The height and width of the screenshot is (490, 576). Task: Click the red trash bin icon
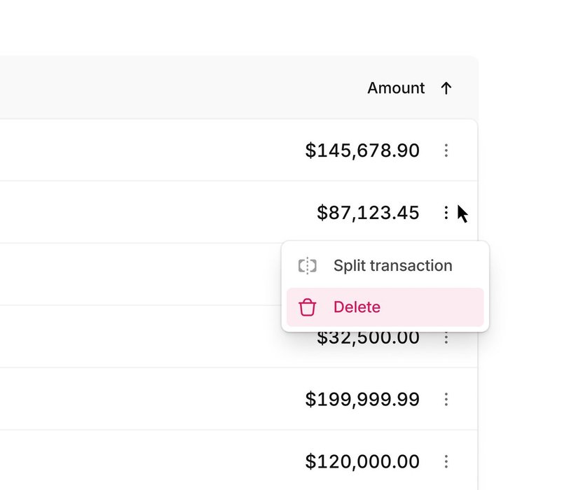coord(307,307)
